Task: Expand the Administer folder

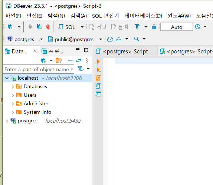Action: [13, 104]
